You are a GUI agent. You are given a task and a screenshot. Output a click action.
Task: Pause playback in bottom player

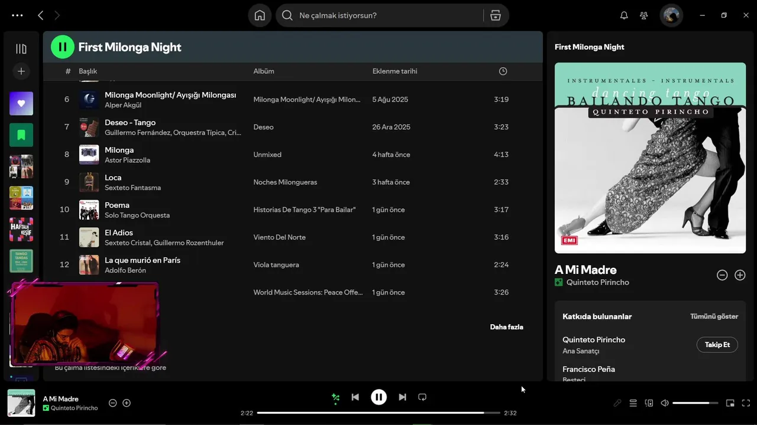378,397
